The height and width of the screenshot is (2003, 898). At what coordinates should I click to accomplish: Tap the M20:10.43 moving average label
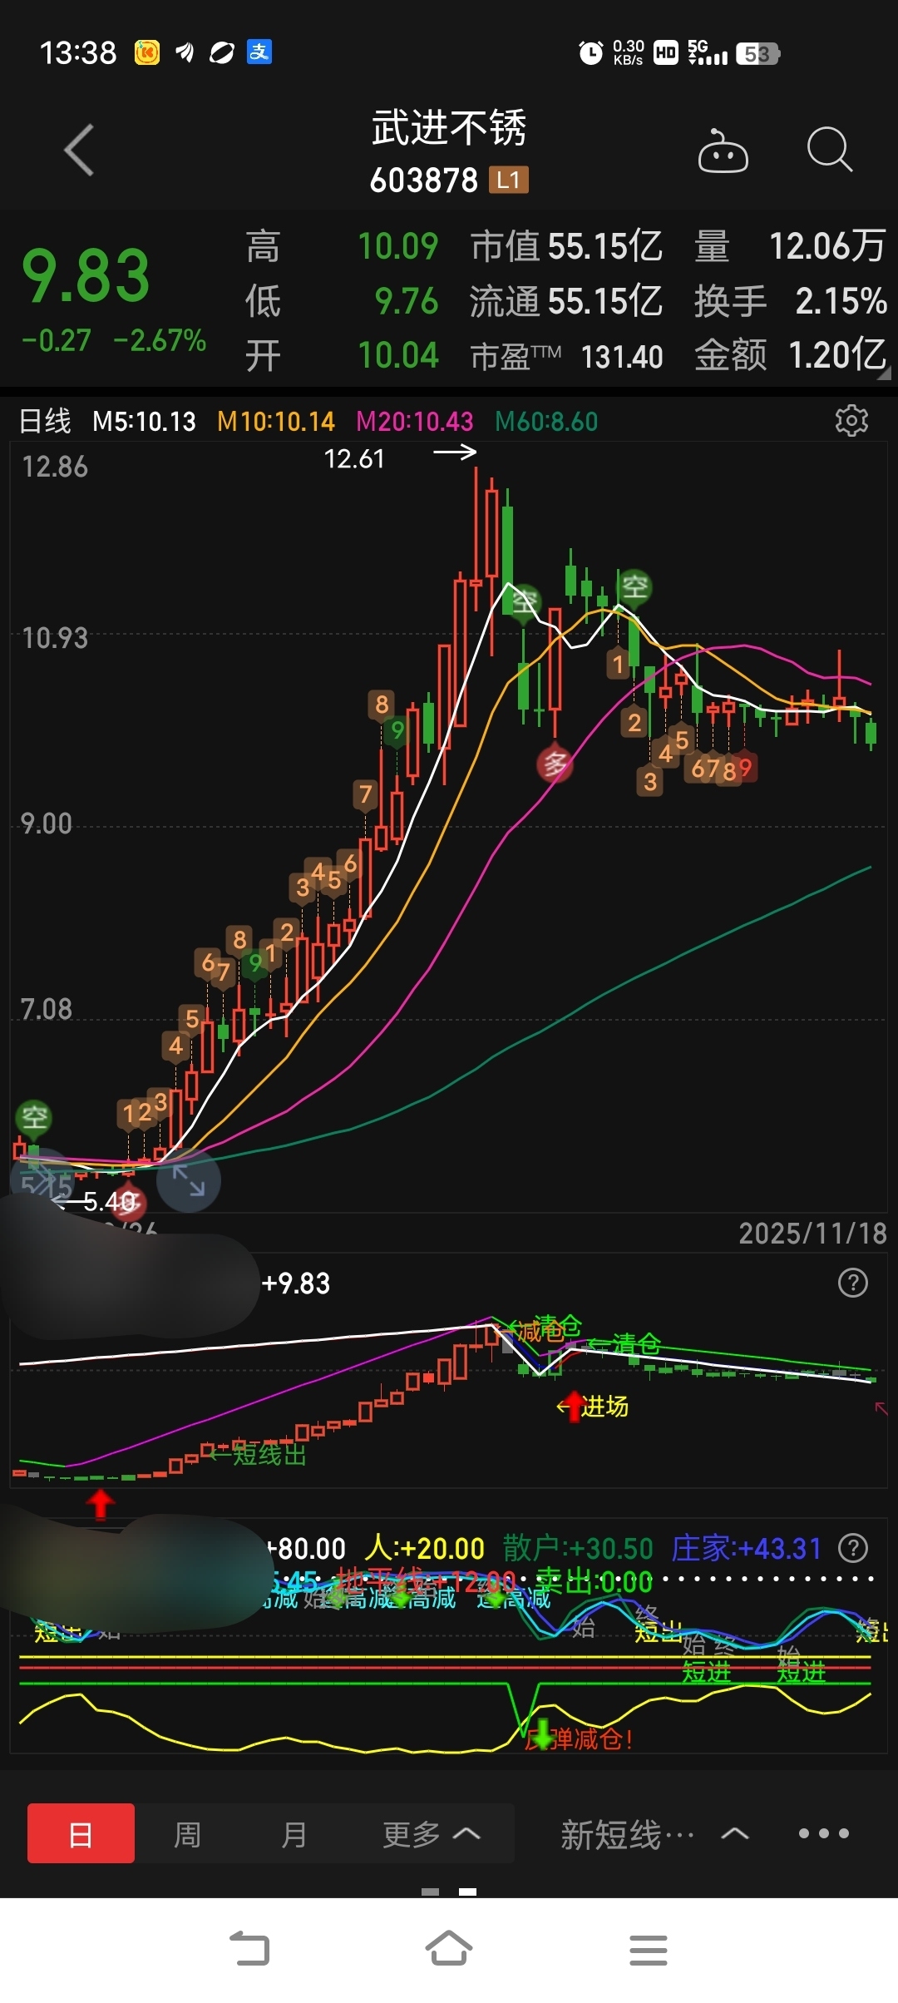point(415,422)
